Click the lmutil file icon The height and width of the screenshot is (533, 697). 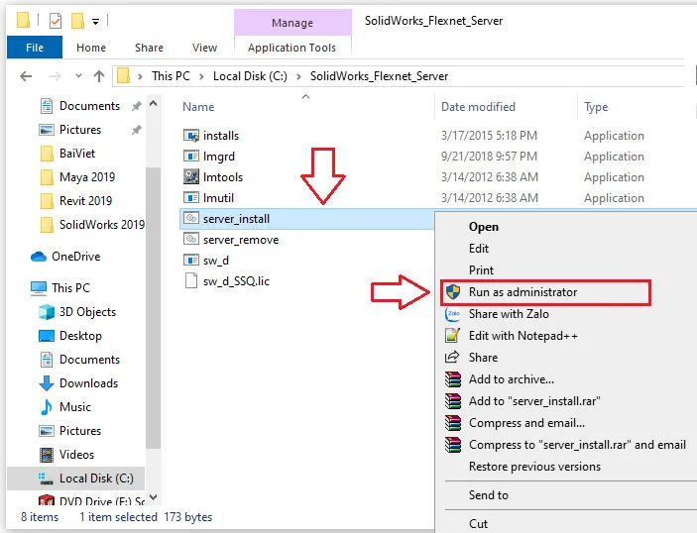tap(191, 198)
